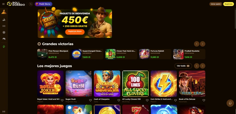Favorite Sugar Rush with heart icon
This screenshot has width=236, height=114.
[x=90, y=100]
